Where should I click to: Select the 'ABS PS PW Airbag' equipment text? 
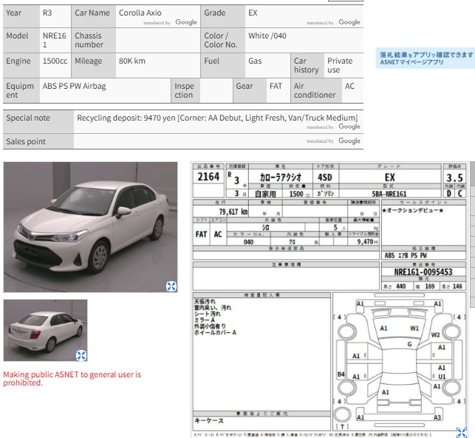[74, 86]
